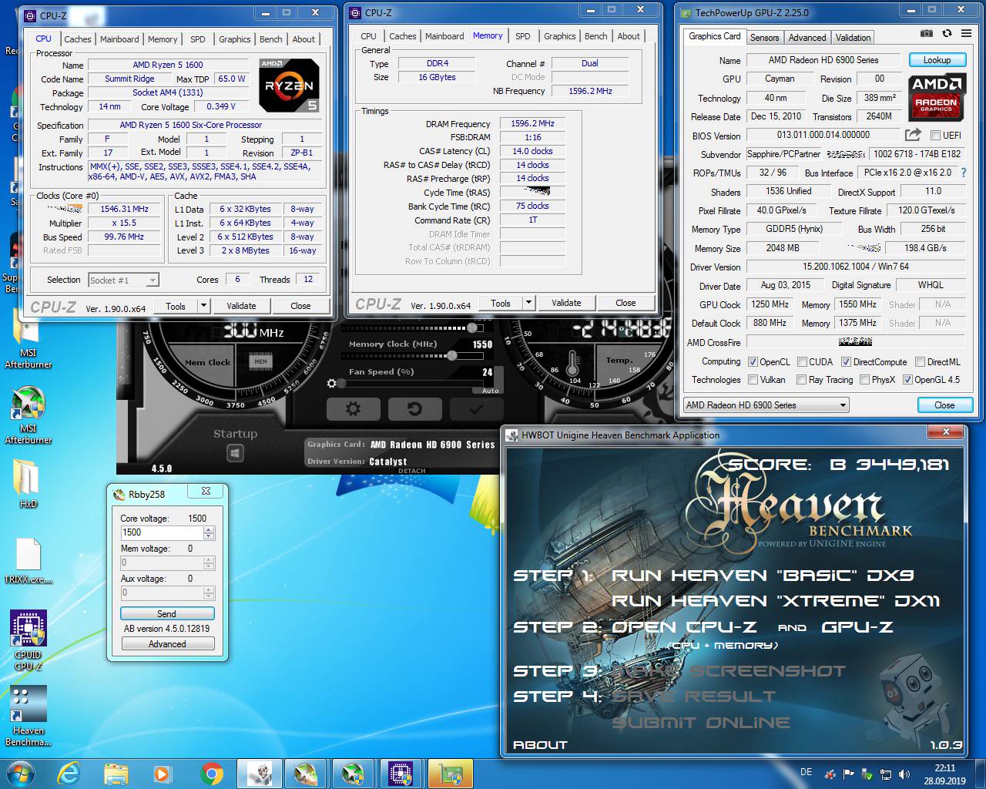Open the Windows Start menu
The image size is (986, 789).
coord(19,773)
